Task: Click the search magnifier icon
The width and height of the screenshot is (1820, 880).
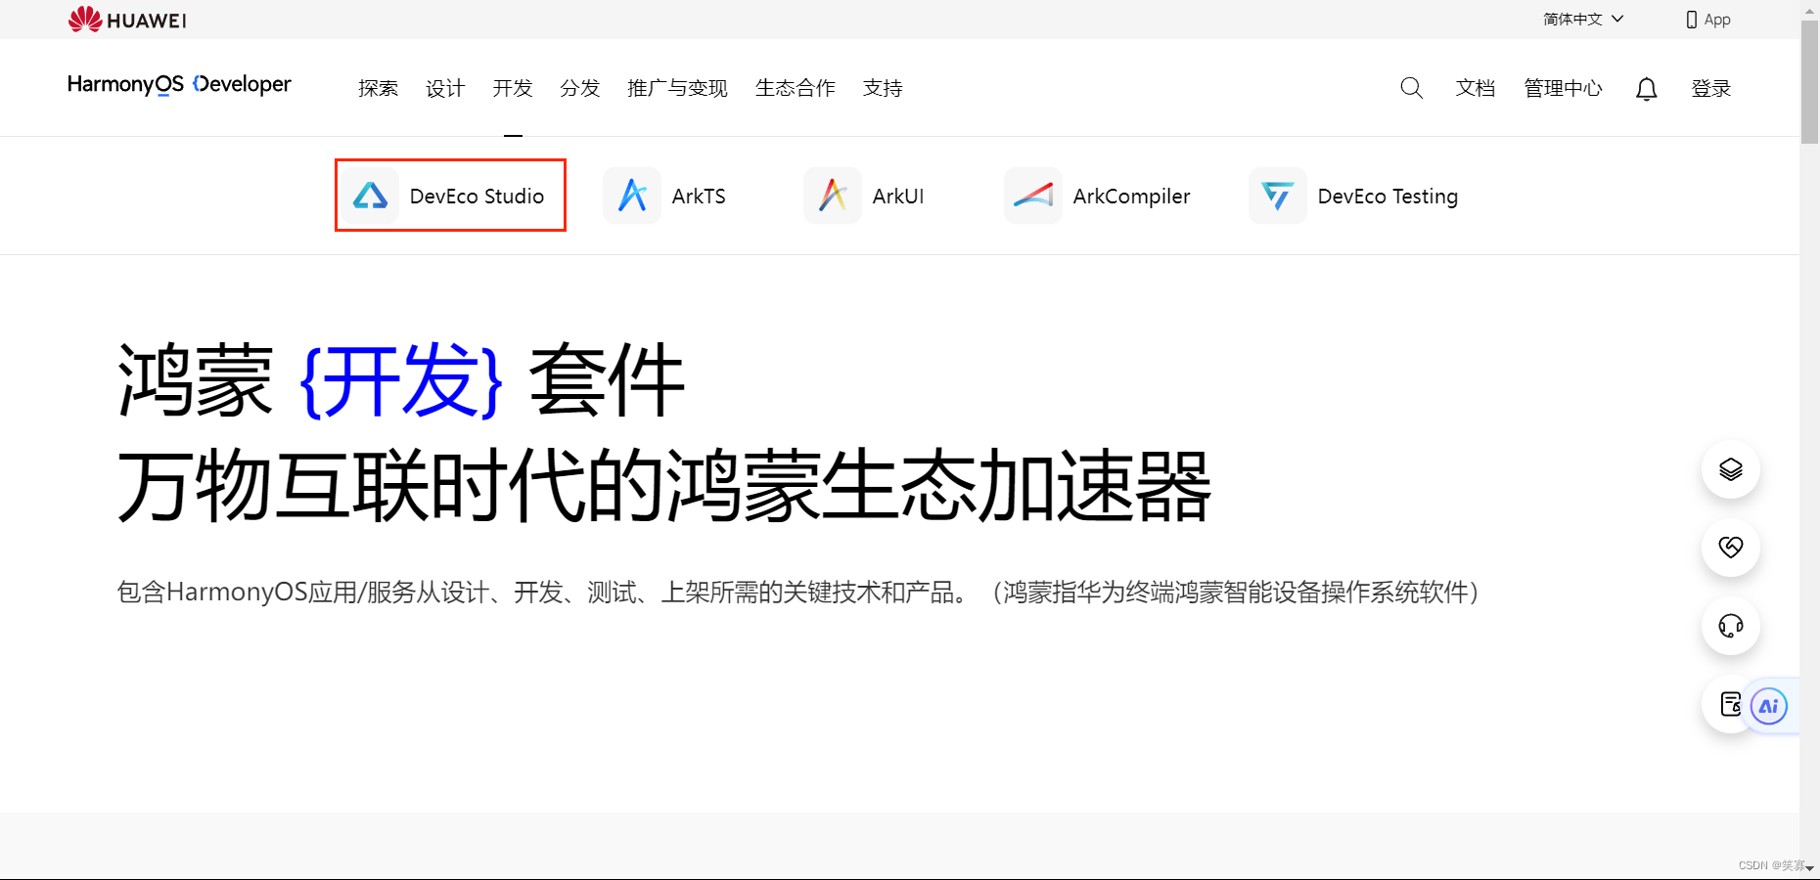Action: click(x=1411, y=88)
